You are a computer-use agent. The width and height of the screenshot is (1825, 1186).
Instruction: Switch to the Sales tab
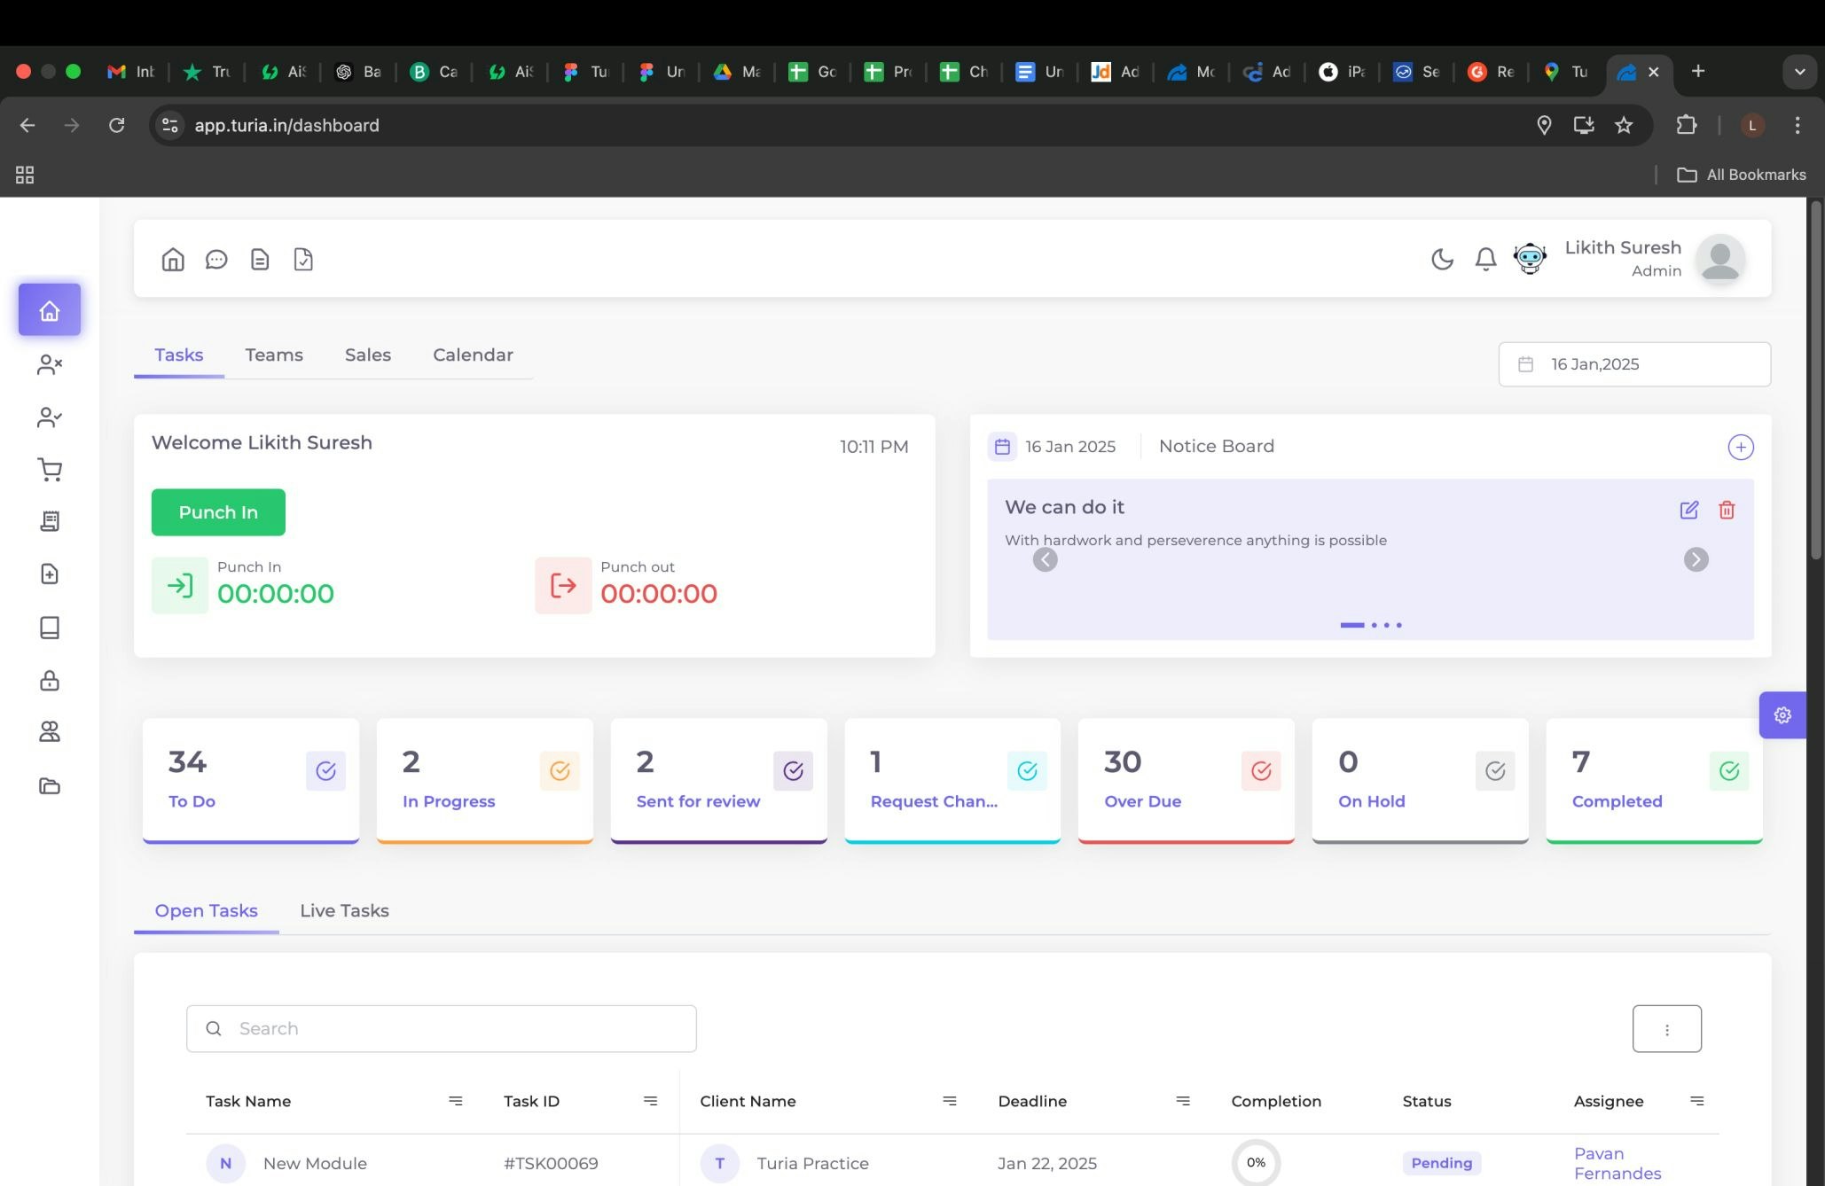click(368, 355)
